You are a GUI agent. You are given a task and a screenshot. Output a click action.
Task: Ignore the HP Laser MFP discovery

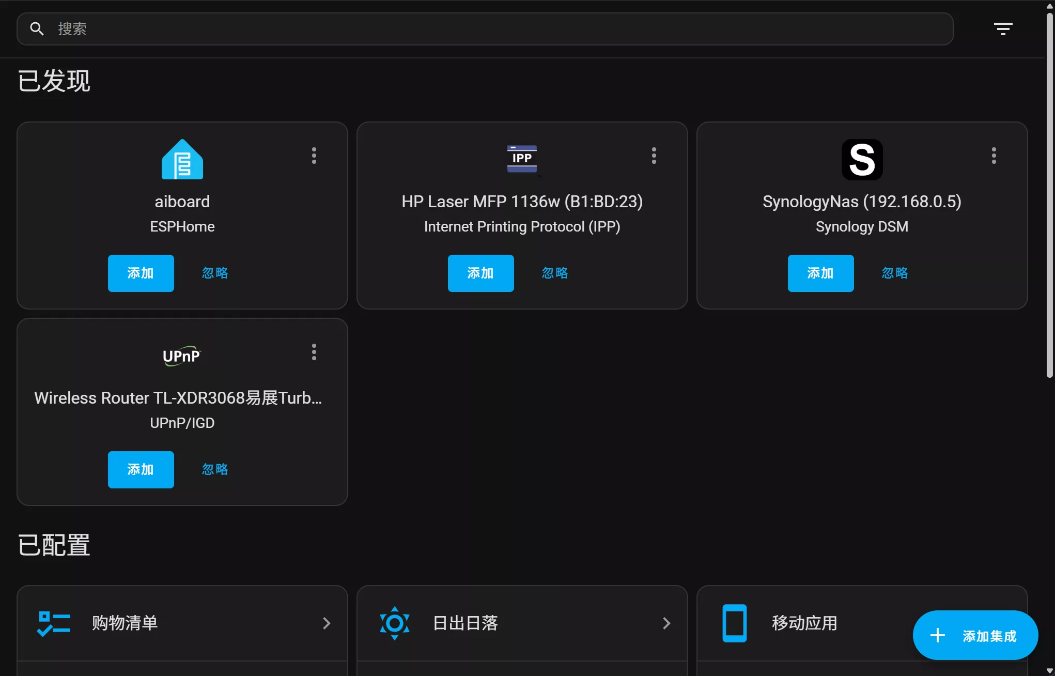coord(555,273)
